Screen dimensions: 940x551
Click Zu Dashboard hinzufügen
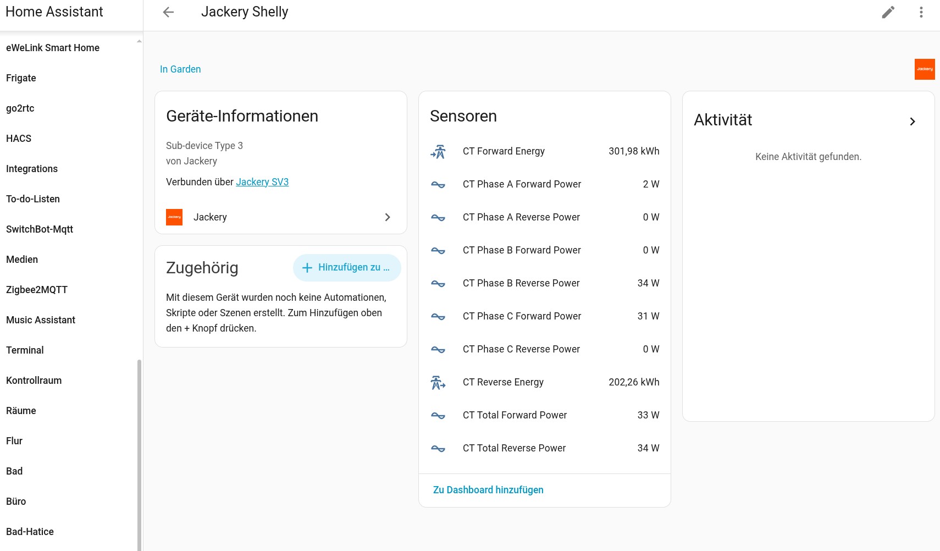[x=488, y=490]
